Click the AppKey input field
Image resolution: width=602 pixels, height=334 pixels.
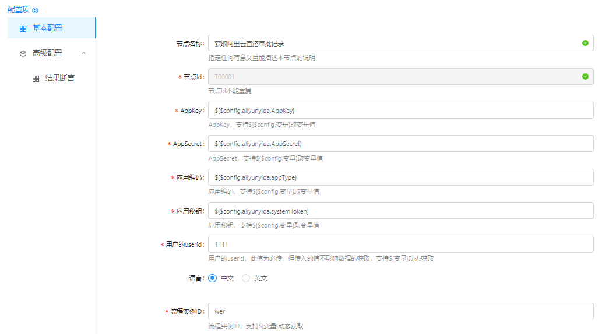(x=400, y=111)
